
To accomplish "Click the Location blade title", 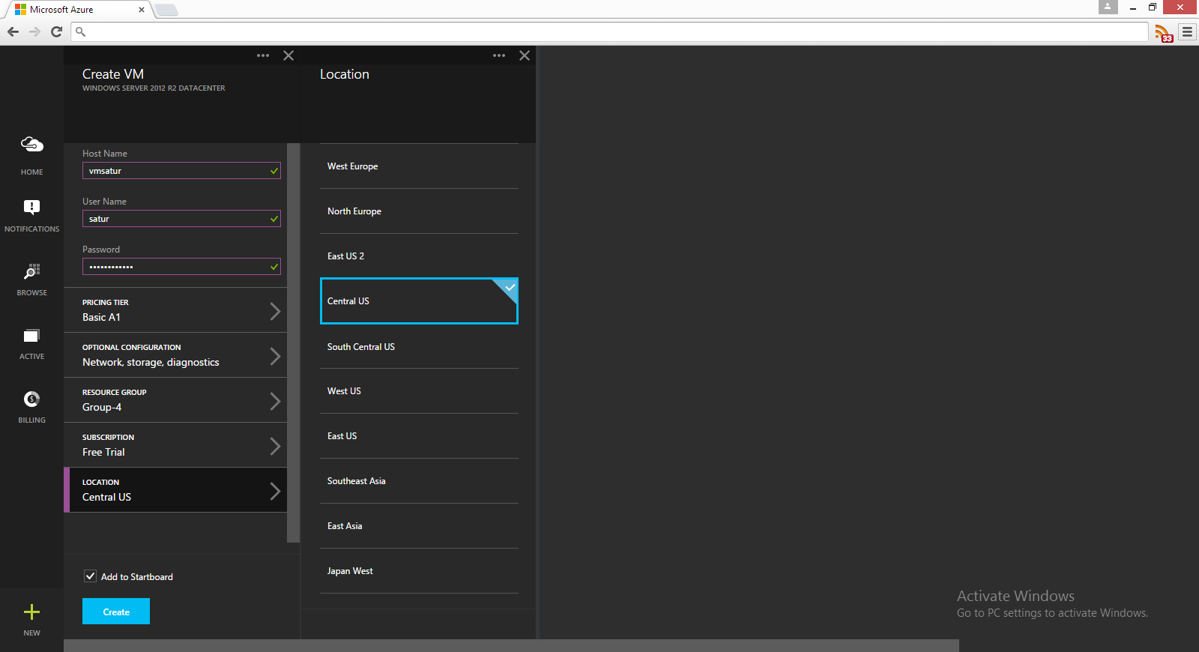I will click(345, 74).
